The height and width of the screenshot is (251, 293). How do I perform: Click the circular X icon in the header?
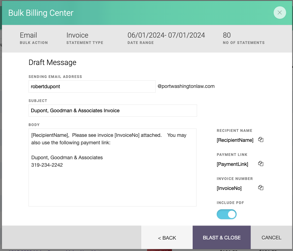click(x=280, y=12)
